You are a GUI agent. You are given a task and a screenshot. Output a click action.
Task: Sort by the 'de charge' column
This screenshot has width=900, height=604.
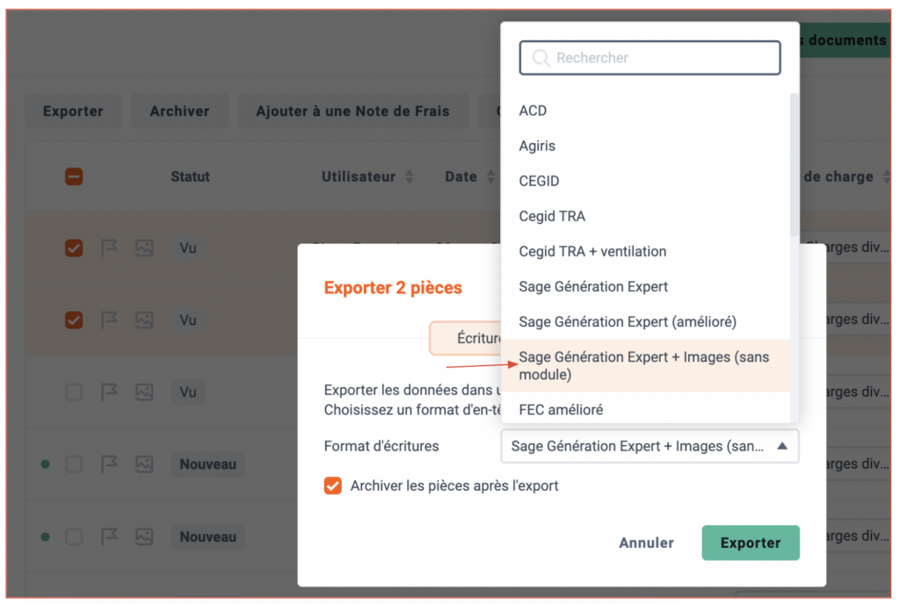[886, 176]
